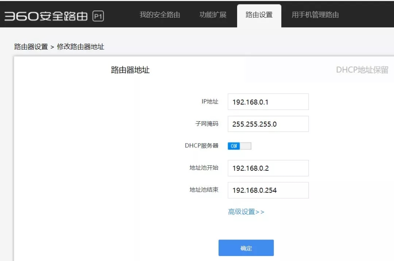
Task: Click the 地址池开始 start address field
Action: click(x=268, y=168)
